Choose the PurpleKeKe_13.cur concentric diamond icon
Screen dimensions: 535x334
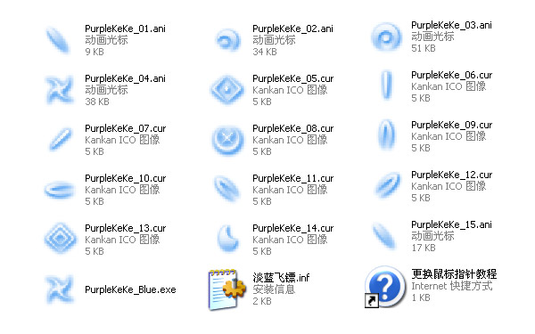point(60,238)
